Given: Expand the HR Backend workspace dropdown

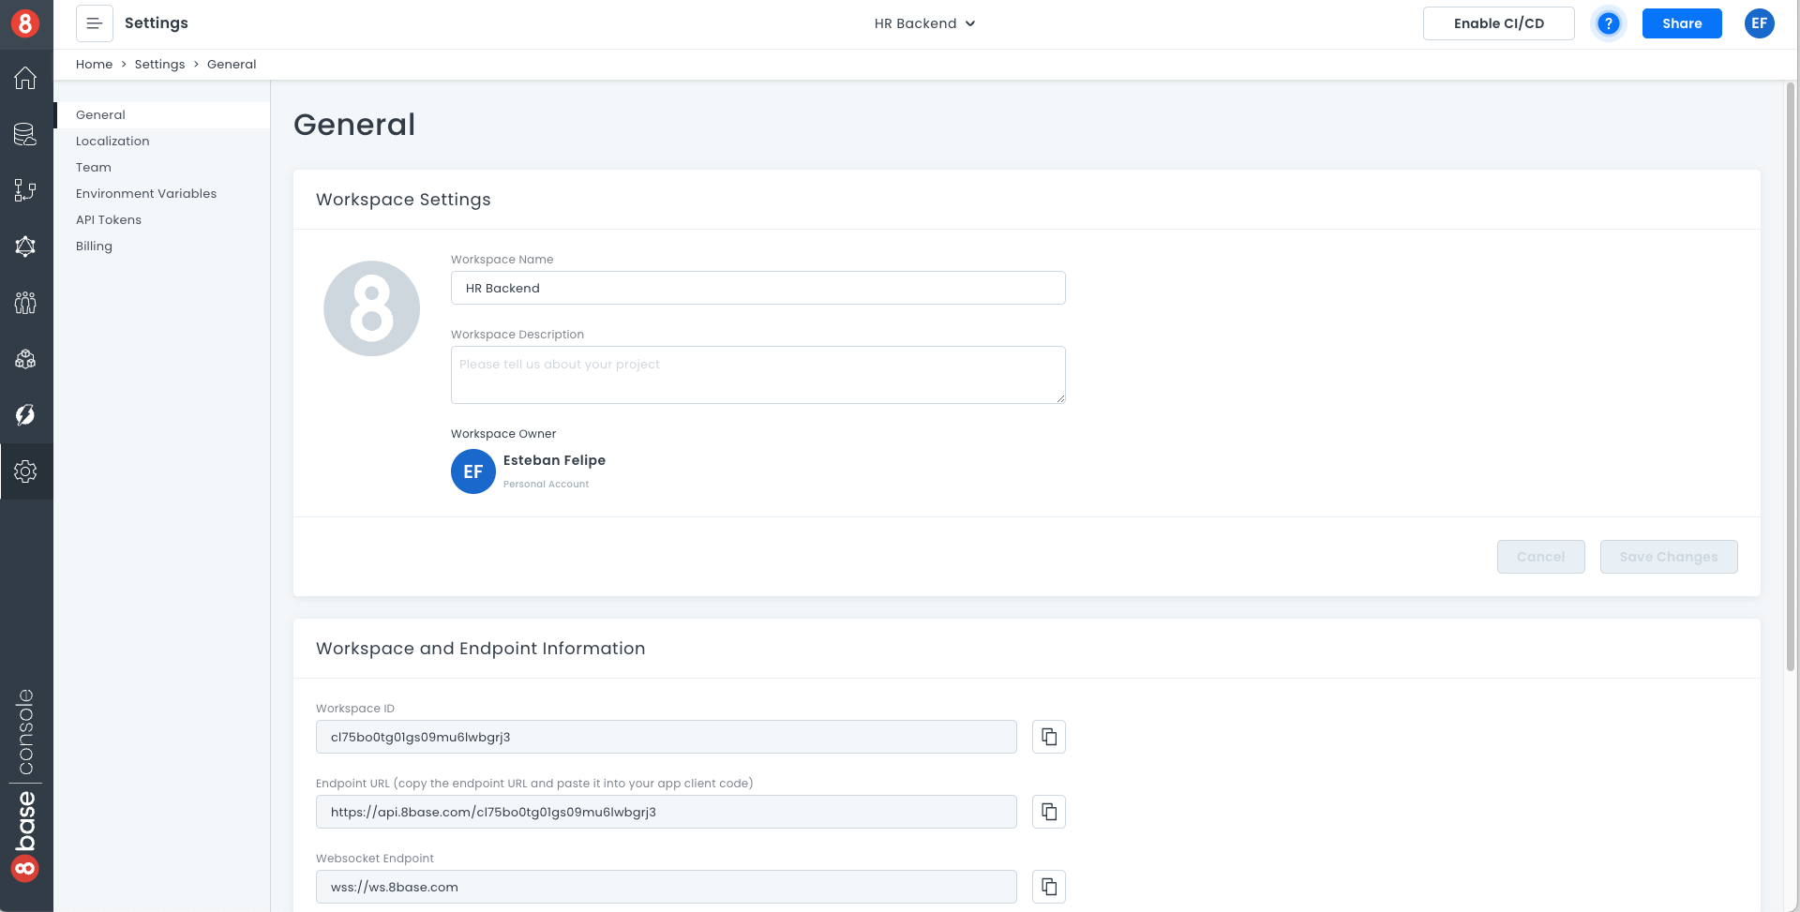Looking at the screenshot, I should [x=924, y=23].
